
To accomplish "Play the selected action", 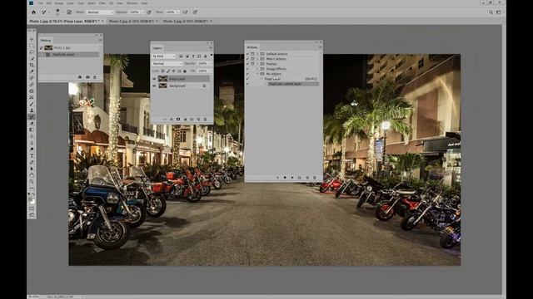I will pyautogui.click(x=292, y=177).
